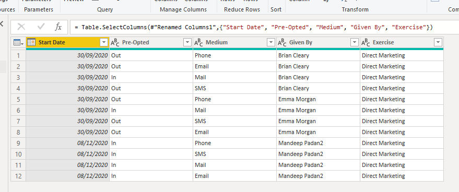The image size is (459, 192).
Task: Click 'Direct Marketing' in row 3
Action: [x=383, y=77]
